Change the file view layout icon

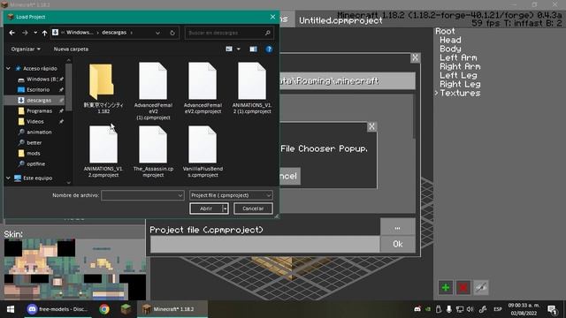[x=229, y=49]
